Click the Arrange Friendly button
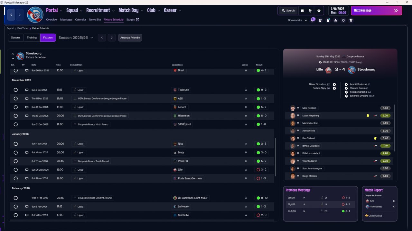This screenshot has height=231, width=412. click(130, 38)
